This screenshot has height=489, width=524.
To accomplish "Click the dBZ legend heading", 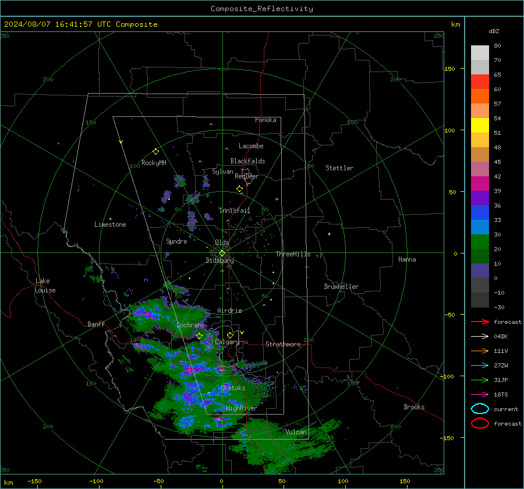I will pos(494,31).
